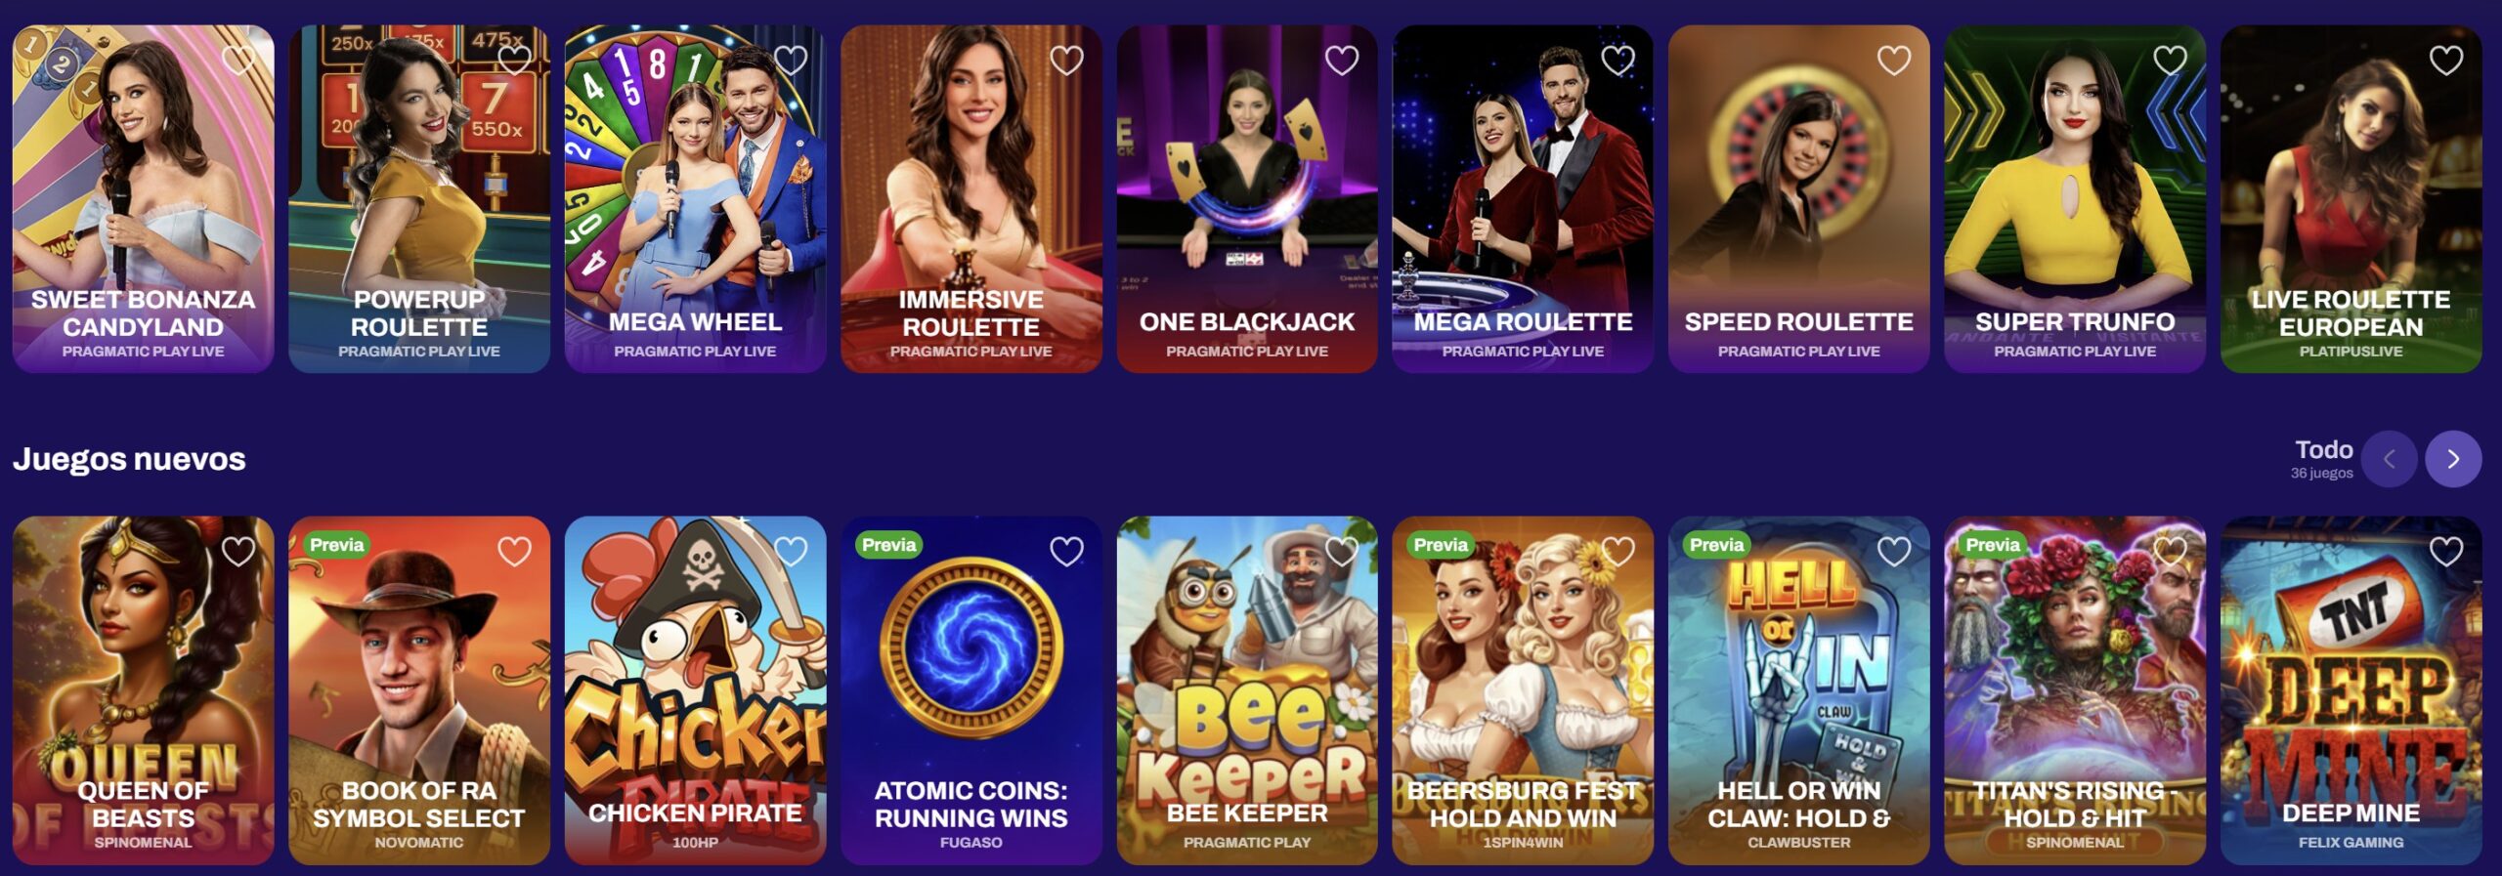Toggle favorite heart on Chicken Pirate

pyautogui.click(x=791, y=552)
